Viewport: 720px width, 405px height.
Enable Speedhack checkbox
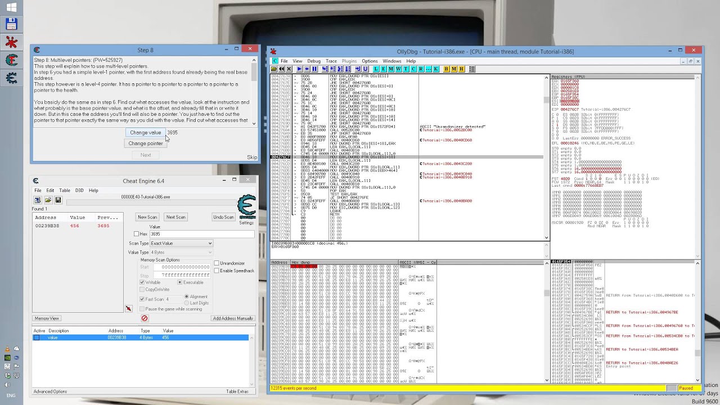(217, 271)
